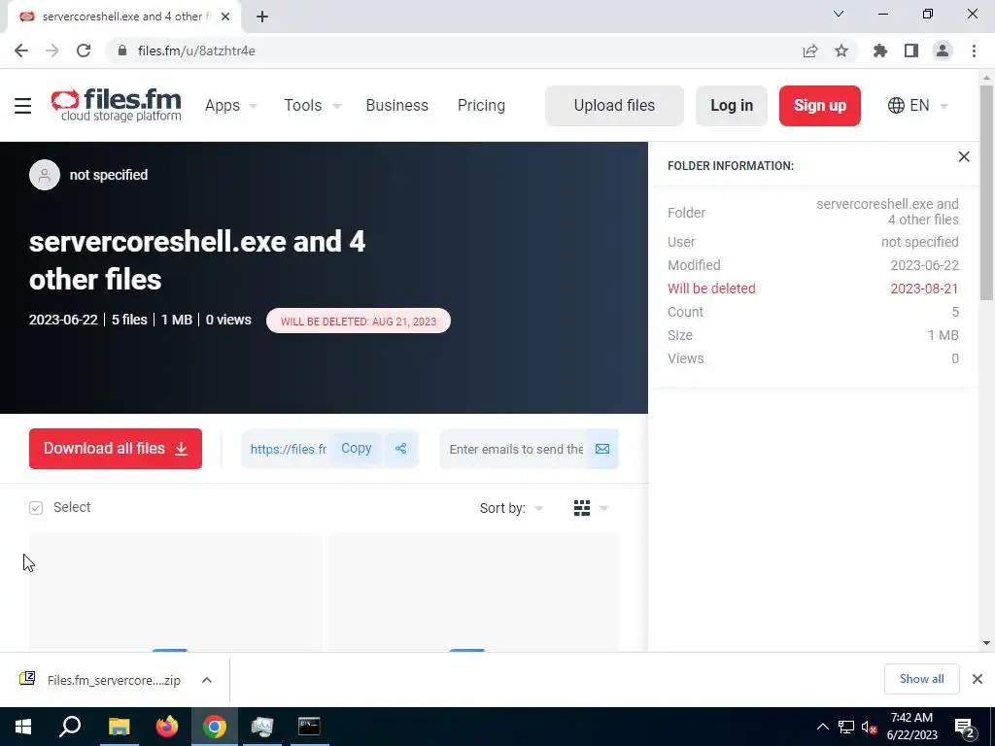Close the Folder Information panel

[964, 156]
